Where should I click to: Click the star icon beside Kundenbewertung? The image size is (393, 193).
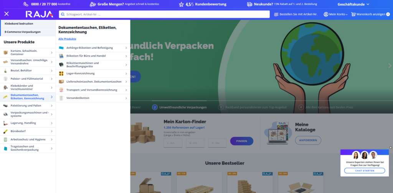click(x=181, y=4)
